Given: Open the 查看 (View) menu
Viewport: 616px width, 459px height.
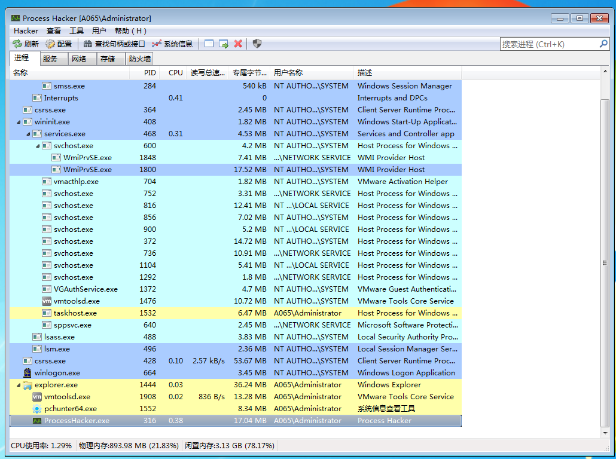Looking at the screenshot, I should (54, 30).
